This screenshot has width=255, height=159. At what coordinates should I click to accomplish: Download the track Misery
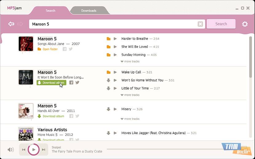tap(108, 109)
